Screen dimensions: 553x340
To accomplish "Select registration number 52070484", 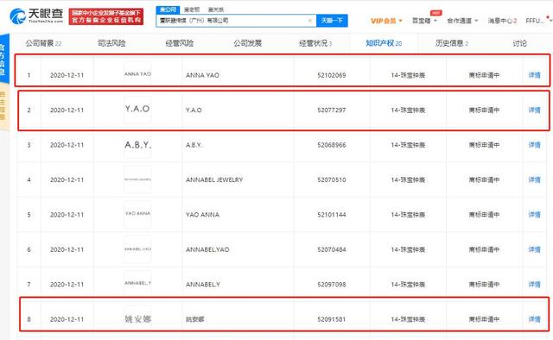I will 332,249.
